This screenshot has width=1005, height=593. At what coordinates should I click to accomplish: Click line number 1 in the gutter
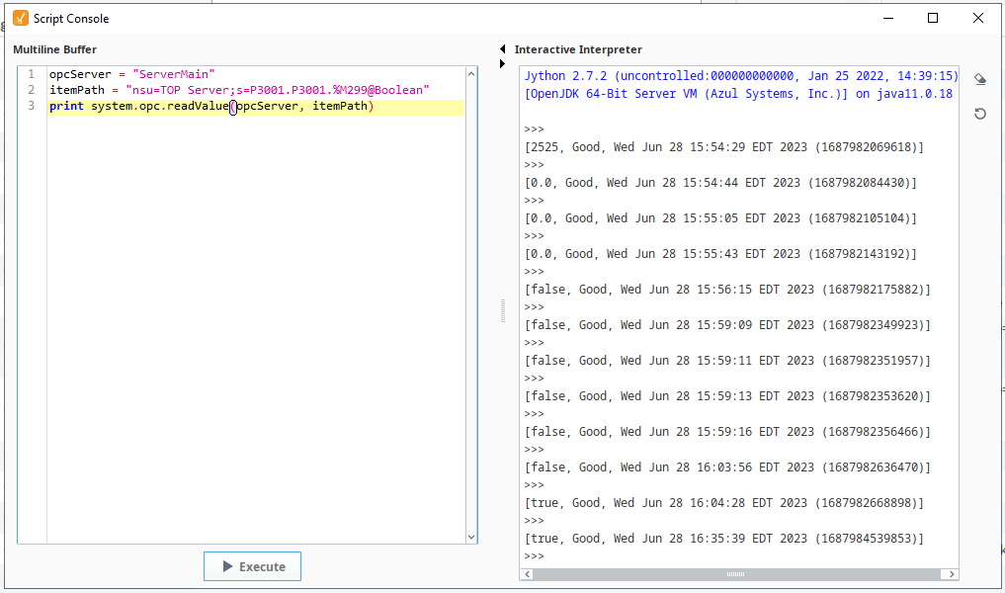[x=31, y=74]
